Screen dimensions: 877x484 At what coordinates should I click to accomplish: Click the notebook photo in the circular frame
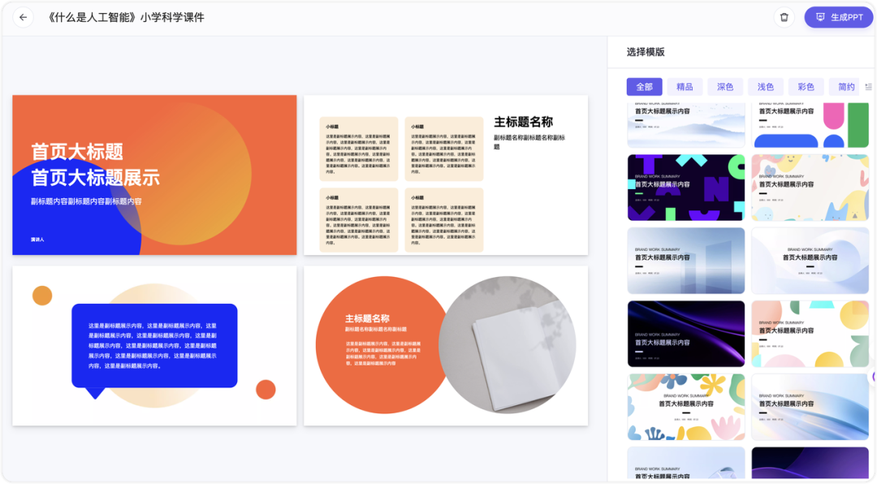click(508, 345)
